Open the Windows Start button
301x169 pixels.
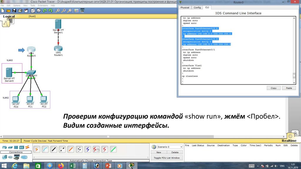click(x=4, y=166)
